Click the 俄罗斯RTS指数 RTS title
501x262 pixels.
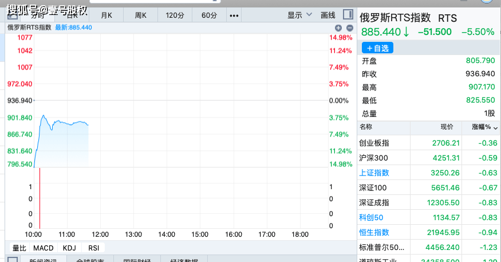(x=408, y=18)
